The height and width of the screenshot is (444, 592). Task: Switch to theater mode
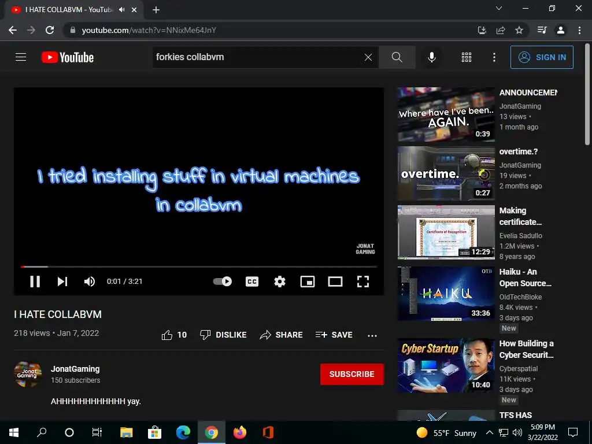(x=335, y=282)
